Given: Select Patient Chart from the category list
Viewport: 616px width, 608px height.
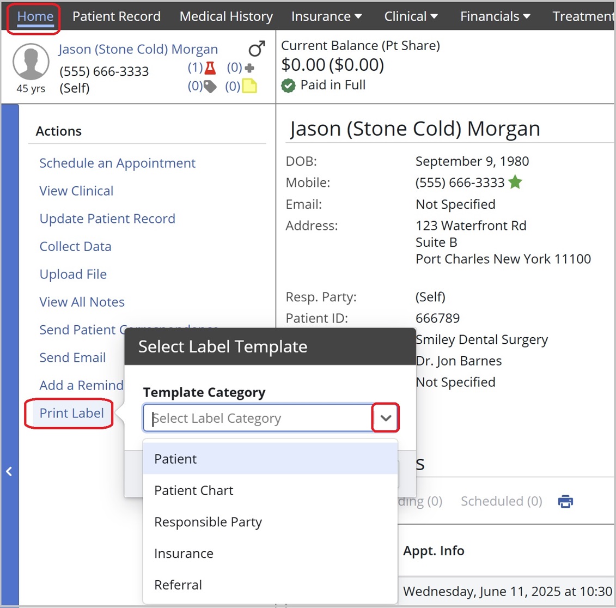Looking at the screenshot, I should 194,490.
